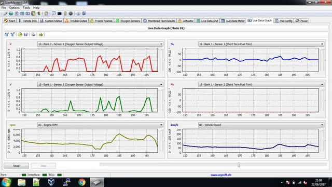Switch to the PID Config tab
Viewport: 332px width, 187px height.
[284, 21]
